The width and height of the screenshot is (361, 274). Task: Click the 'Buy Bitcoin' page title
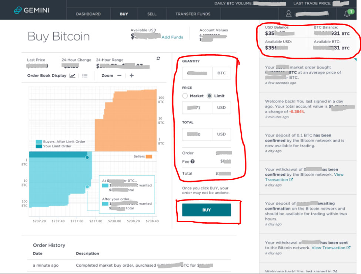click(x=59, y=36)
